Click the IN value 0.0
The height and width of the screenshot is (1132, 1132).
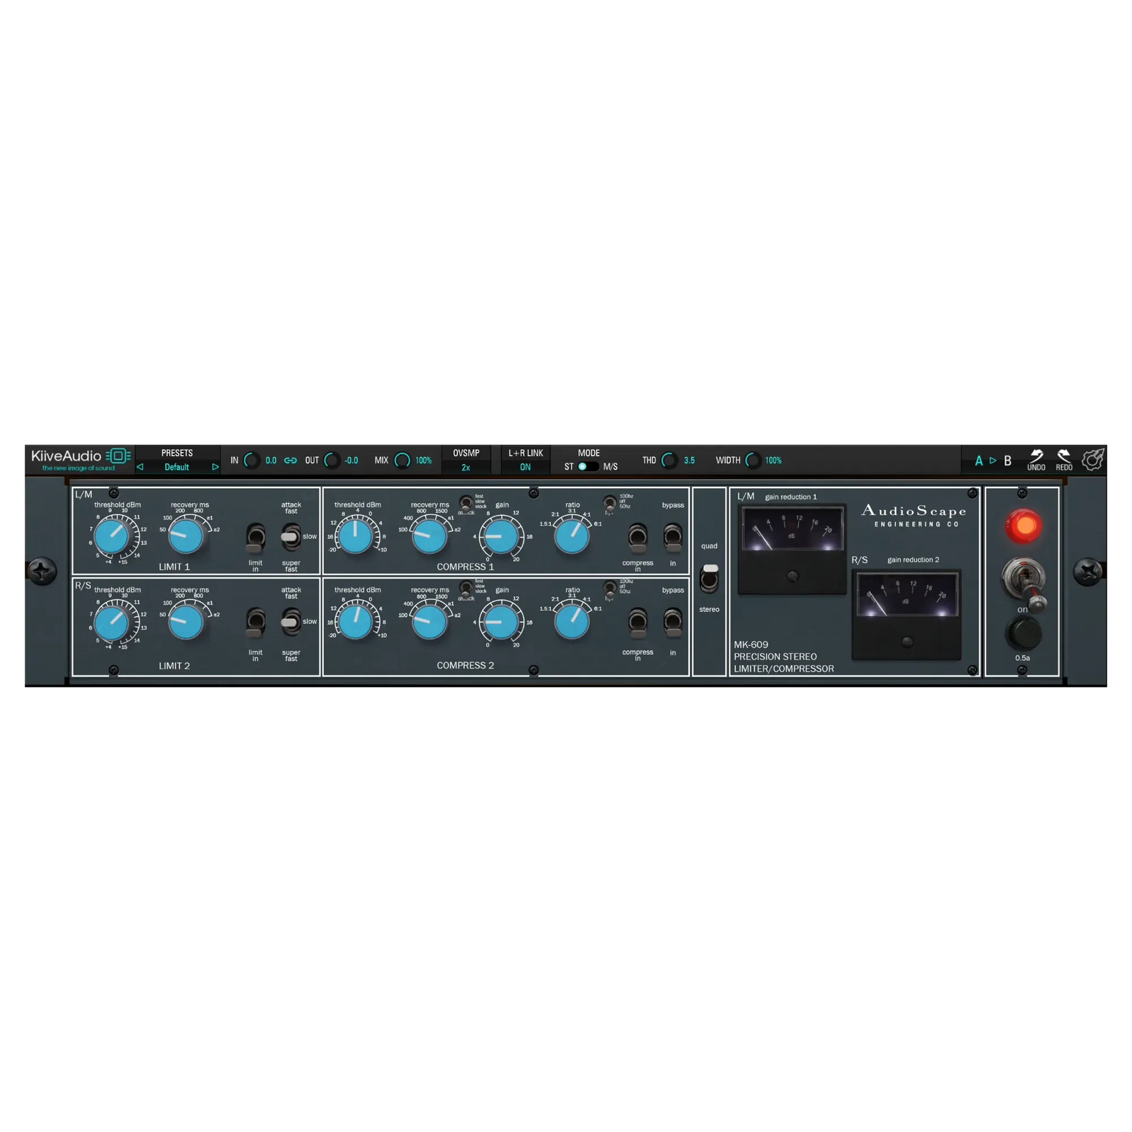[x=271, y=461]
